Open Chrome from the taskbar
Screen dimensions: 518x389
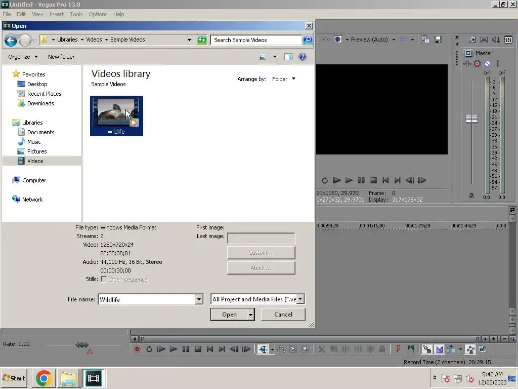click(44, 378)
